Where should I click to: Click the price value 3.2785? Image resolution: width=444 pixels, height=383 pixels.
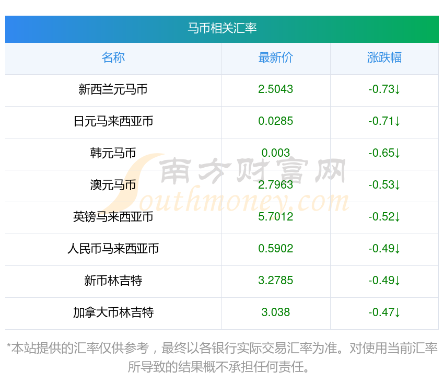coord(275,281)
